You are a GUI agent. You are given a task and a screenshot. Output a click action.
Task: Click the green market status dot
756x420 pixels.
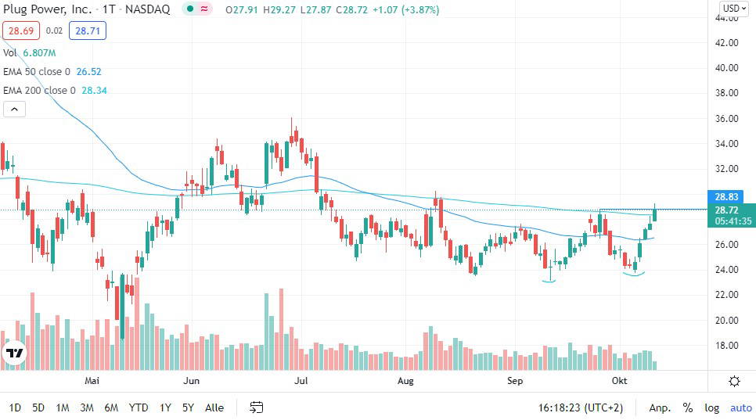pos(190,9)
